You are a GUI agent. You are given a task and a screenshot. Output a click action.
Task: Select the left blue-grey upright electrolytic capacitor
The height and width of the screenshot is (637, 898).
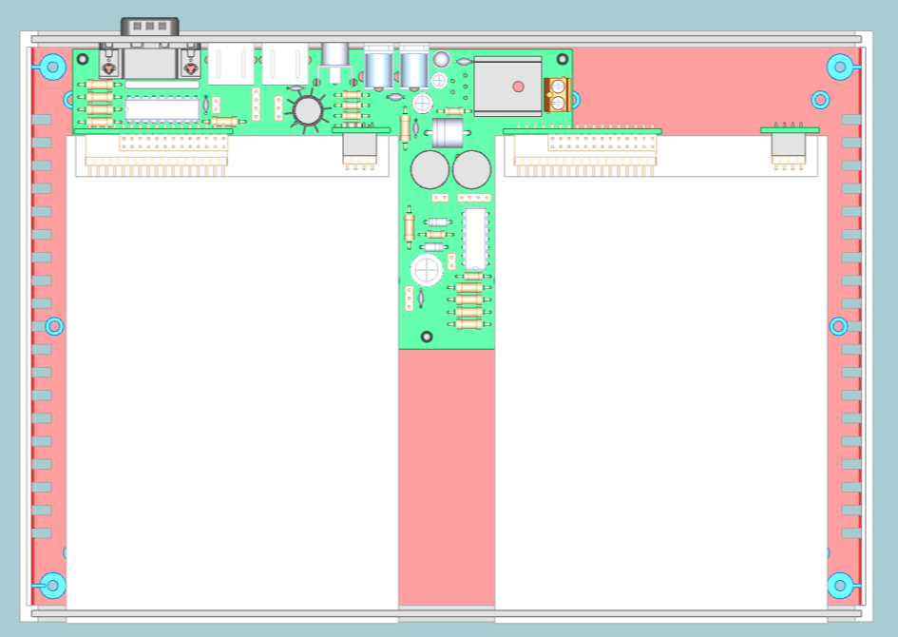pos(378,66)
